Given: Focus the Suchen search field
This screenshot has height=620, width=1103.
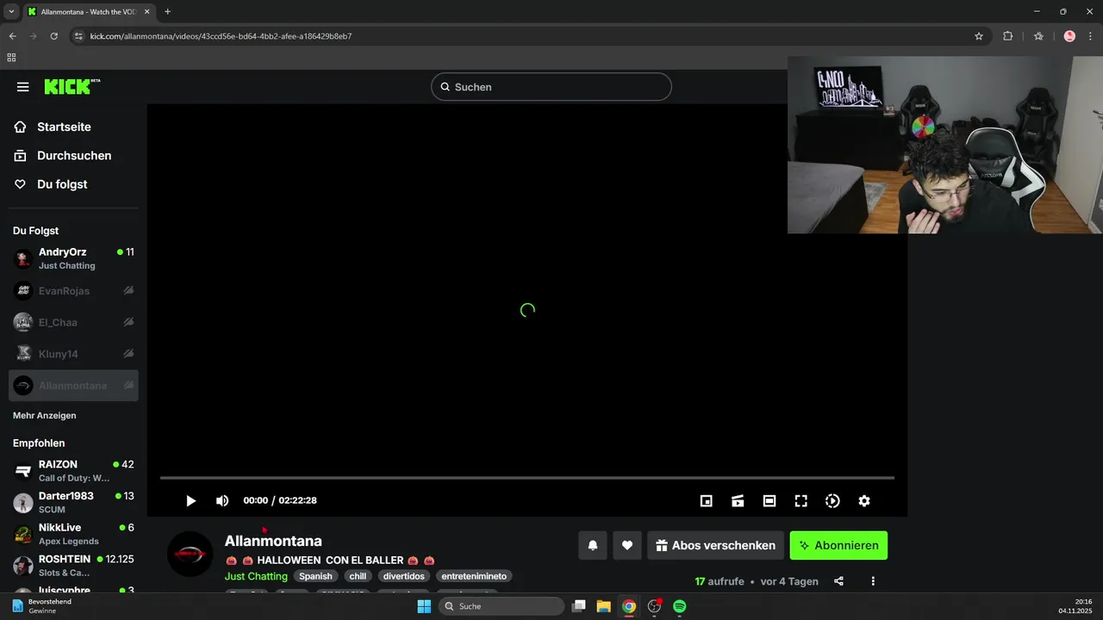Looking at the screenshot, I should pos(551,87).
